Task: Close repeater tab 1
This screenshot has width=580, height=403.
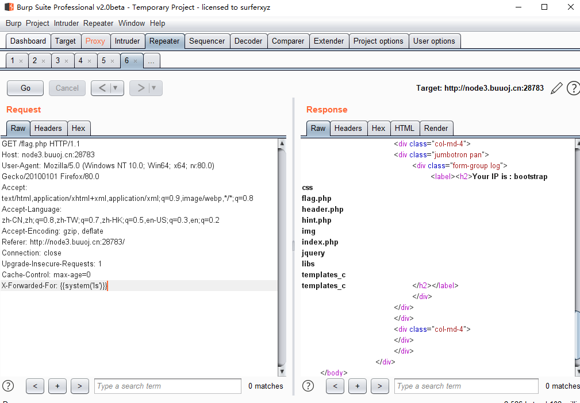Action: [21, 61]
